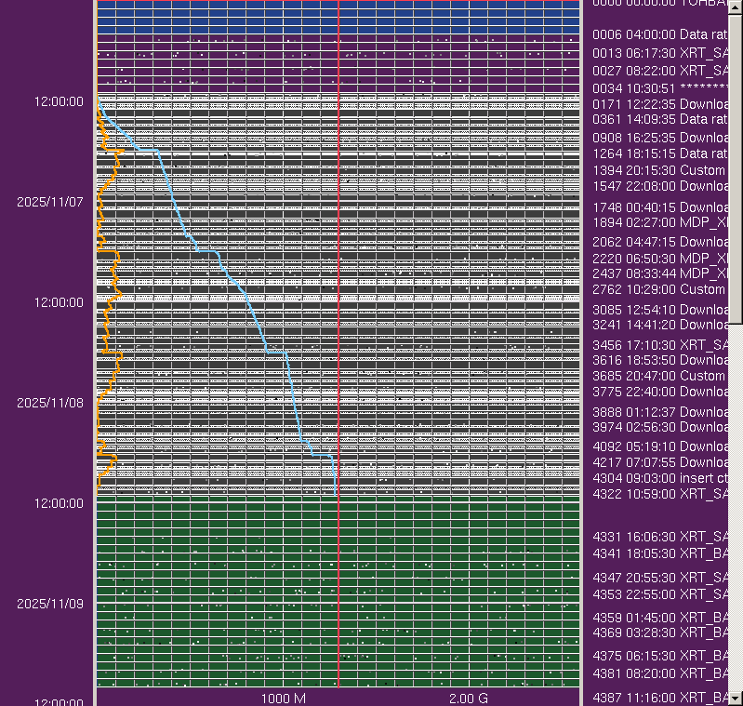Click the 2025/11/07 date label

pyautogui.click(x=50, y=202)
